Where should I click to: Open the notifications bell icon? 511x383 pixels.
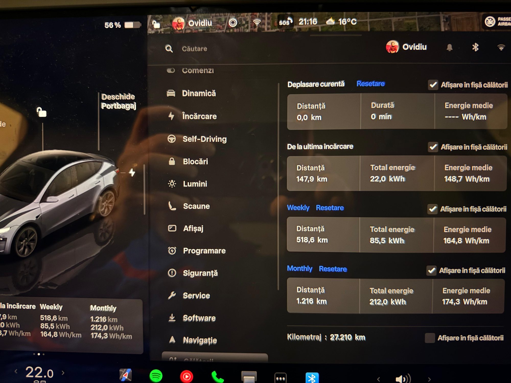tap(449, 47)
